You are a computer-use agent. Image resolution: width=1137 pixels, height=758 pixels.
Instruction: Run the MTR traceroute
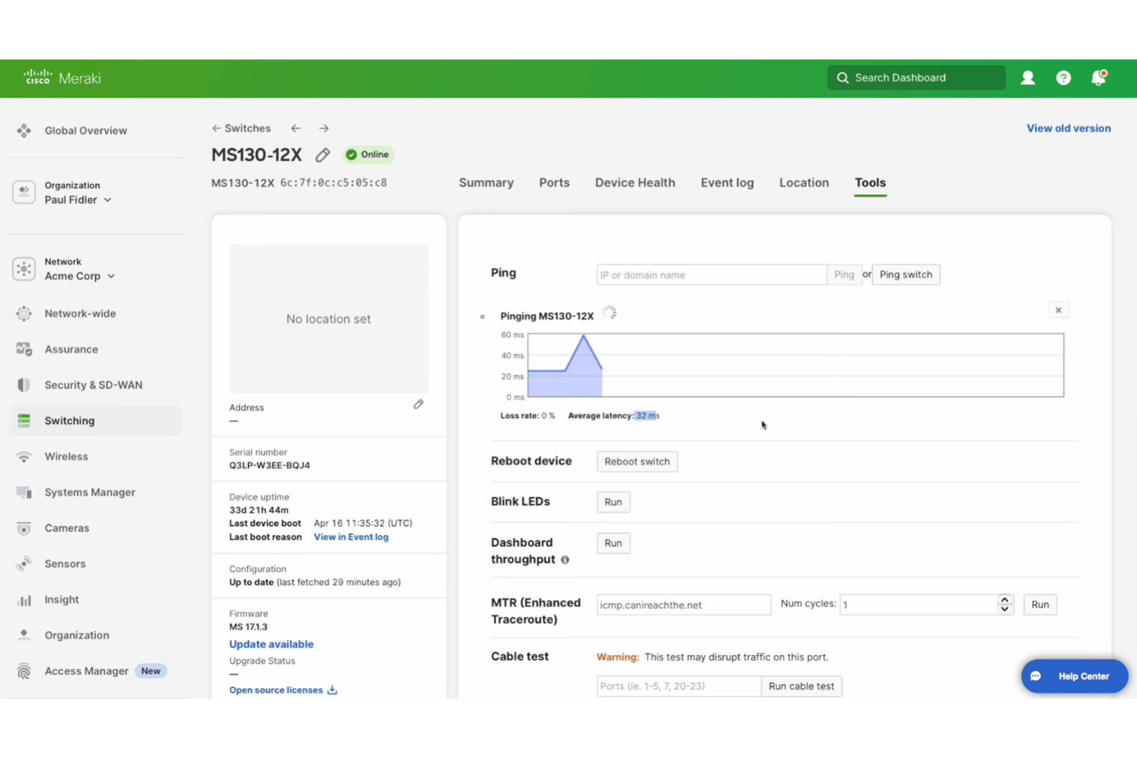[1040, 604]
